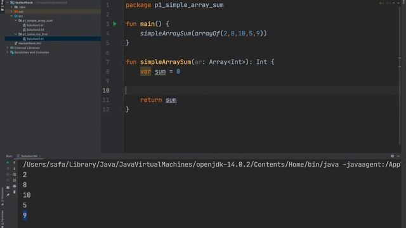The width and height of the screenshot is (406, 228).
Task: Hide the Run panel with the minimize icon
Action: (x=398, y=156)
